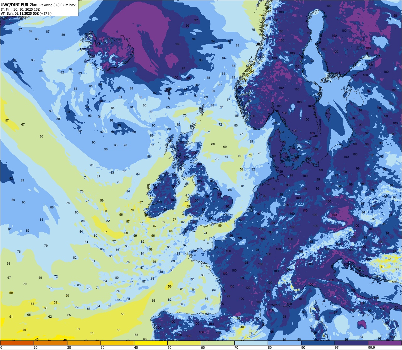Click the legend tick label 10
This screenshot has height=350, width=402.
point(35,347)
